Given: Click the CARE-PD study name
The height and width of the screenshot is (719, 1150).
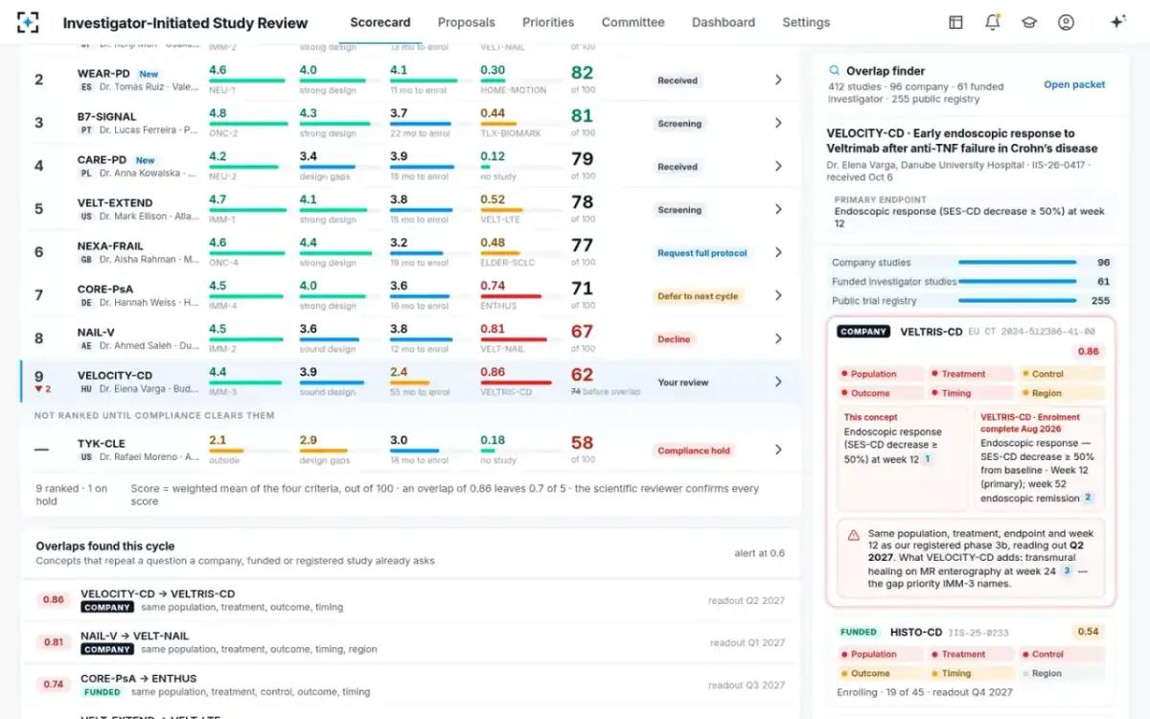Looking at the screenshot, I should [102, 160].
